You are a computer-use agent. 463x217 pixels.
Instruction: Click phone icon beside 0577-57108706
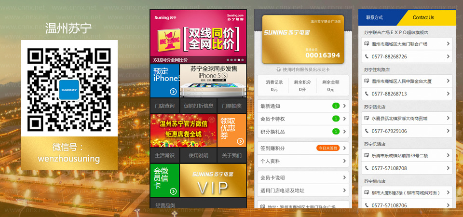pyautogui.click(x=367, y=205)
